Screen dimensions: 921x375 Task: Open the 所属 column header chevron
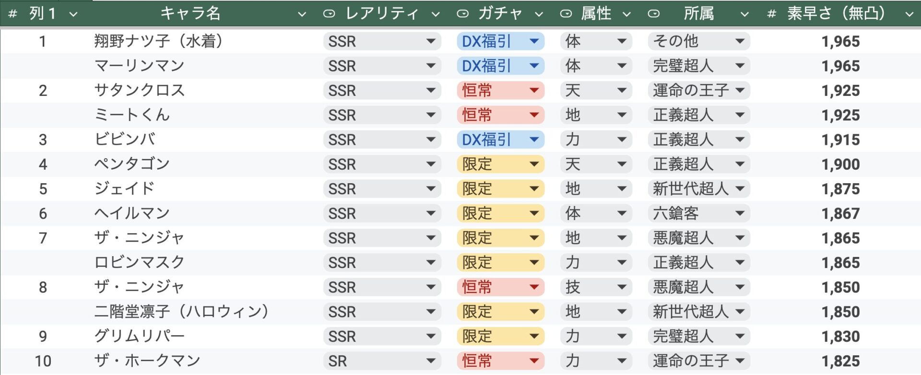click(744, 14)
